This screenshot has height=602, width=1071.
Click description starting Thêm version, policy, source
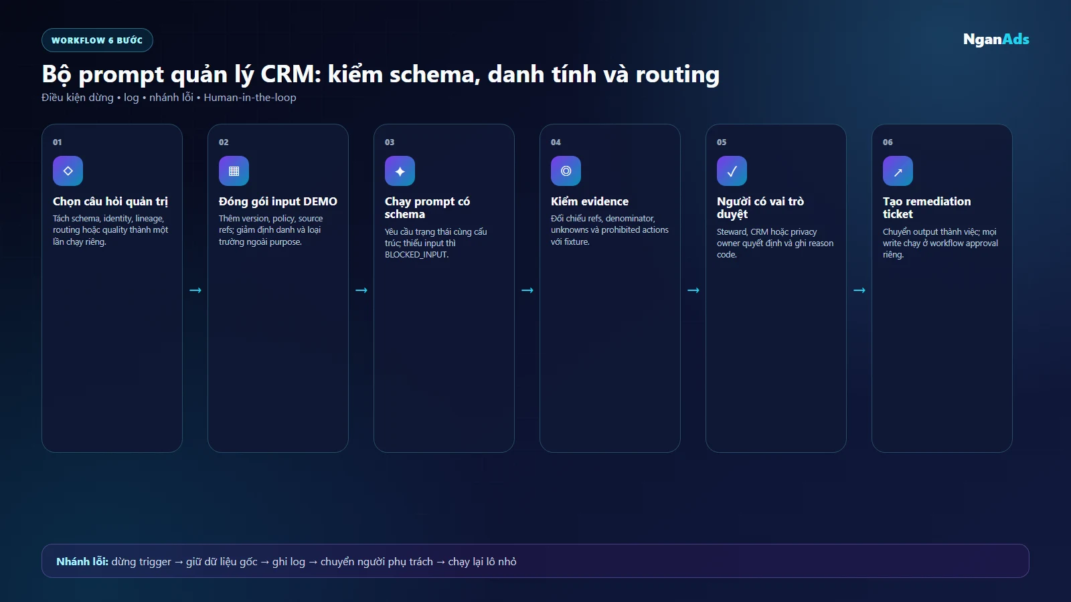[x=271, y=230]
